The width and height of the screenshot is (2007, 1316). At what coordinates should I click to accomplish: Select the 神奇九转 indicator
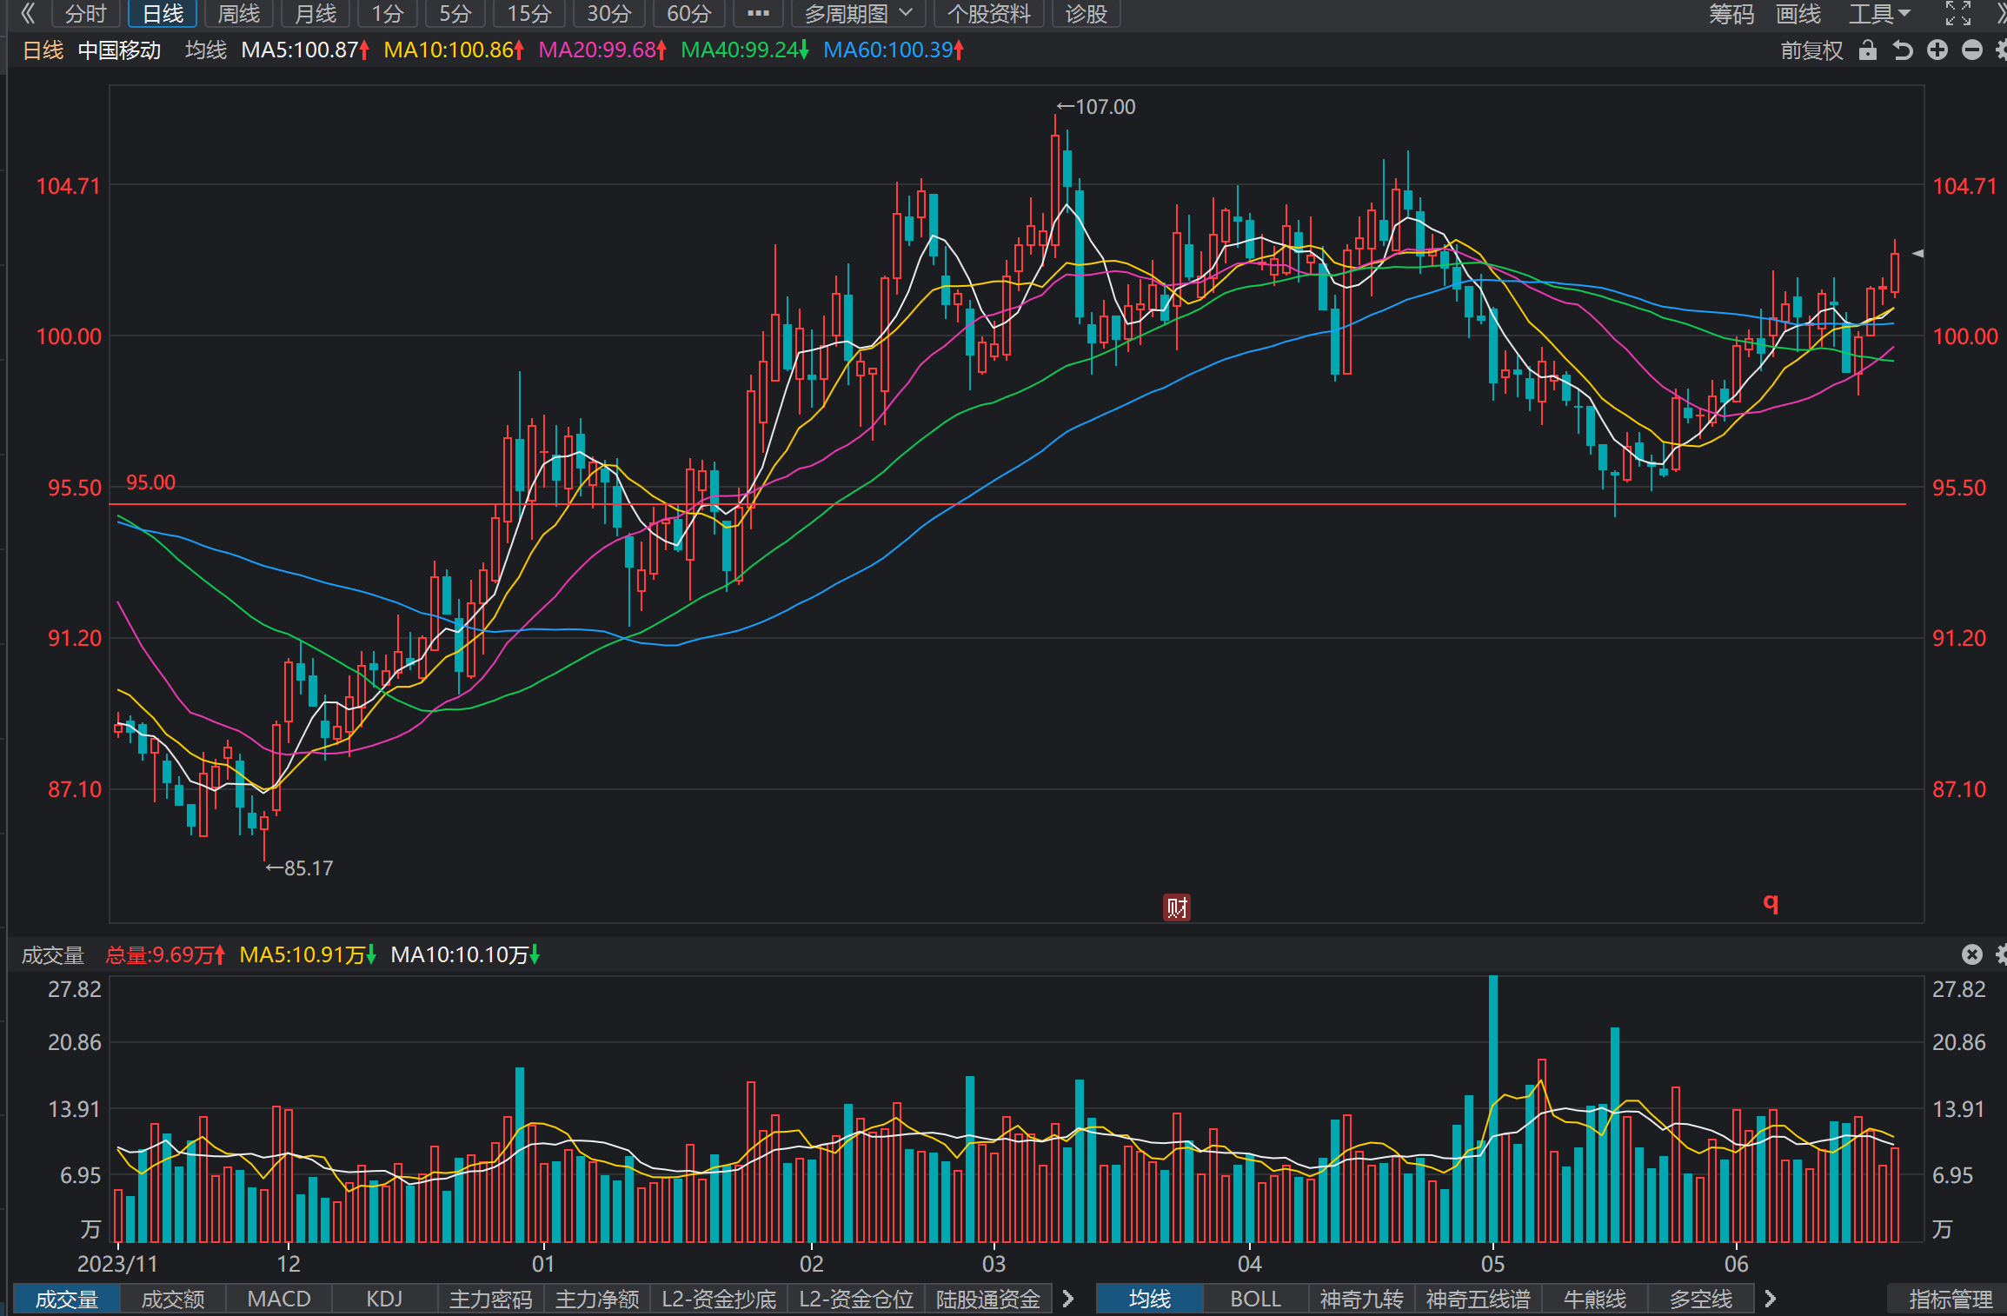[1362, 1299]
